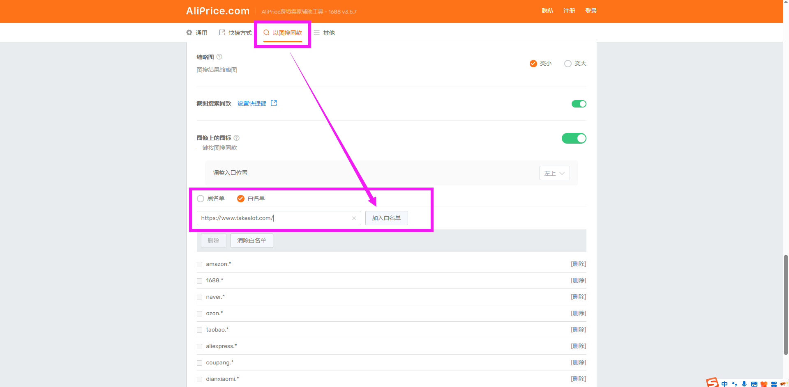The height and width of the screenshot is (387, 789).
Task: Check the box next to amazon.*
Action: 200,264
